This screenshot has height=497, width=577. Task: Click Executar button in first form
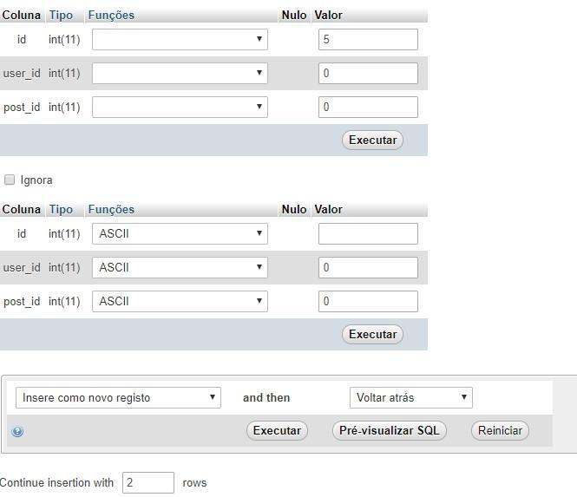pos(372,140)
